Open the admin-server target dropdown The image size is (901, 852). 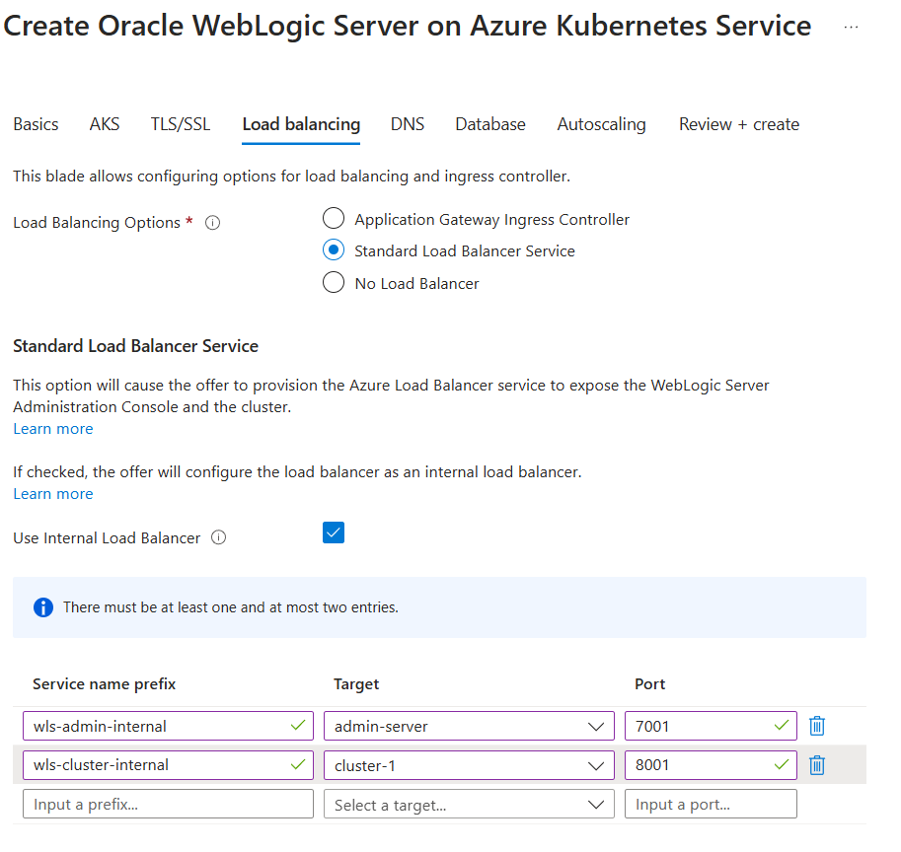pos(469,726)
